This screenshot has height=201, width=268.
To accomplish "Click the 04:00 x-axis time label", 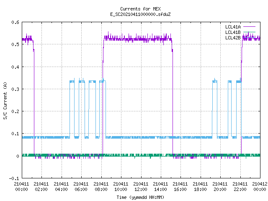I will [61, 189].
